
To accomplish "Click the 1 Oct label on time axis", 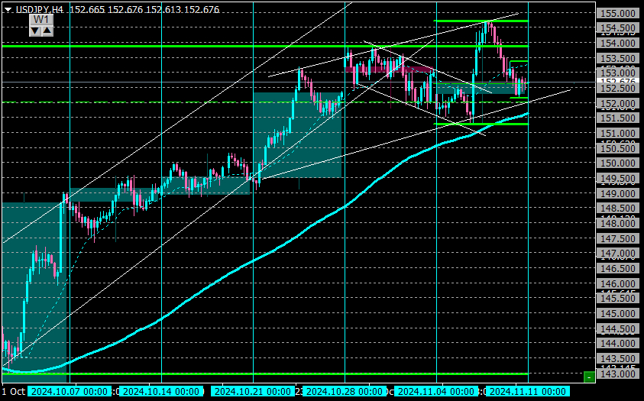I will [x=14, y=391].
